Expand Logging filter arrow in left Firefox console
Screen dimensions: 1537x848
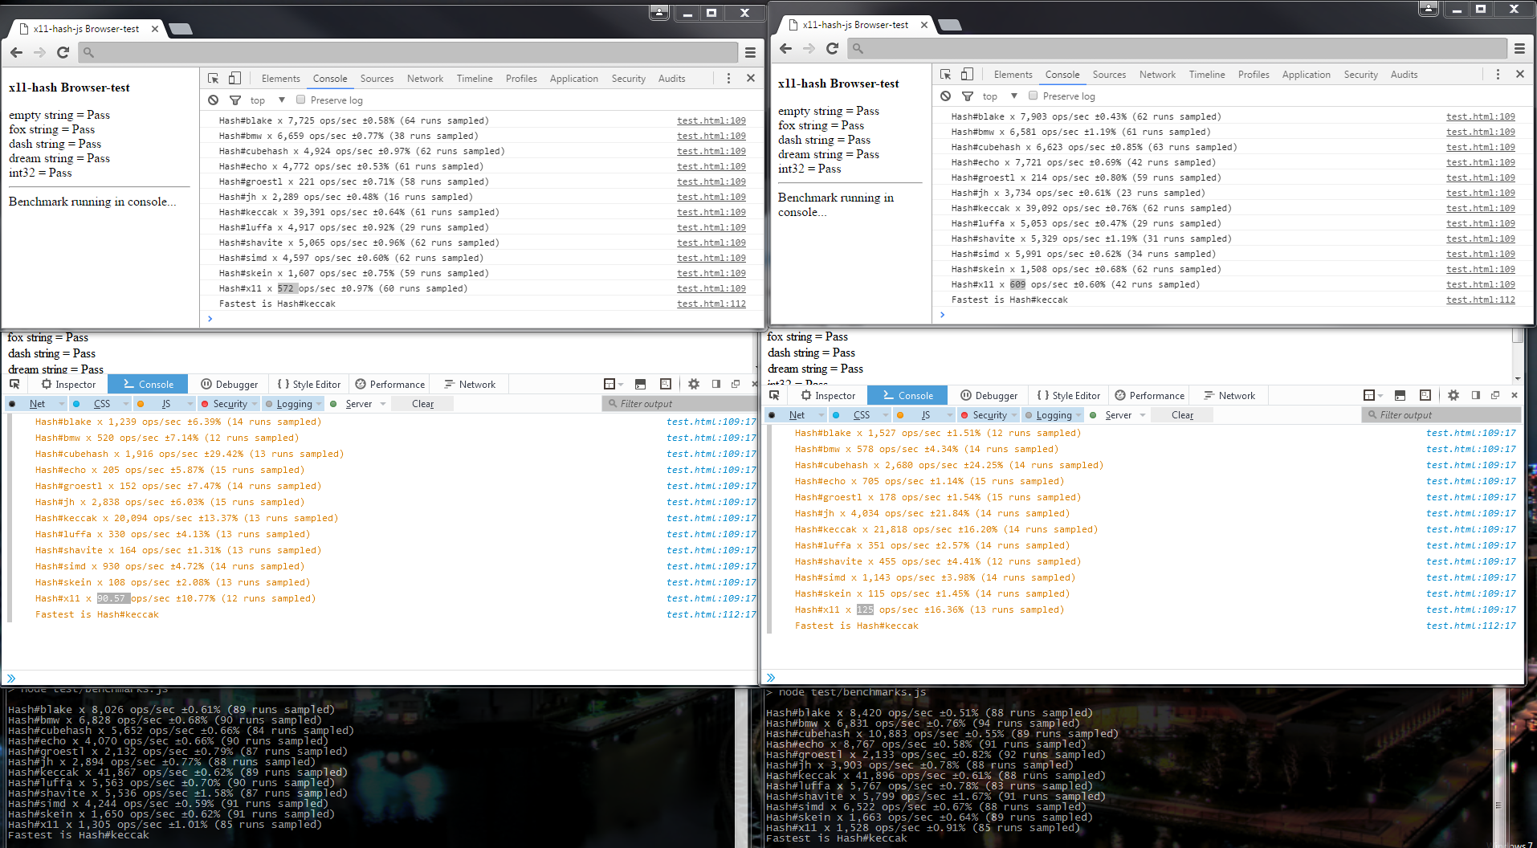click(319, 404)
